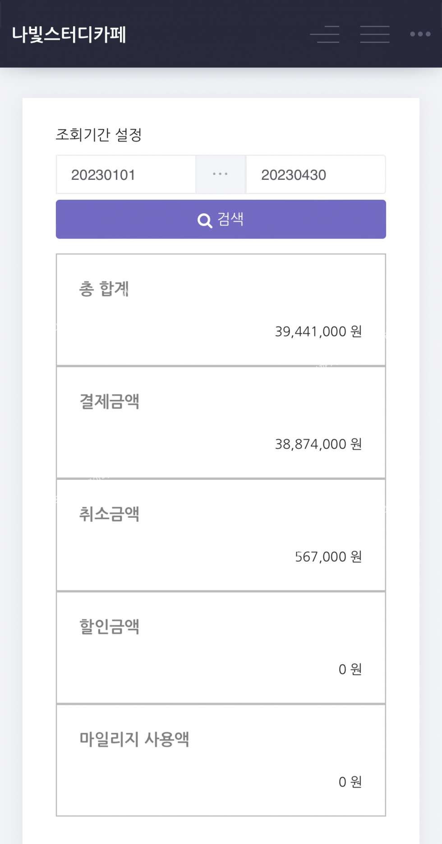The image size is (442, 844).
Task: Click the 567,000 원 cancellation amount
Action: [x=328, y=557]
